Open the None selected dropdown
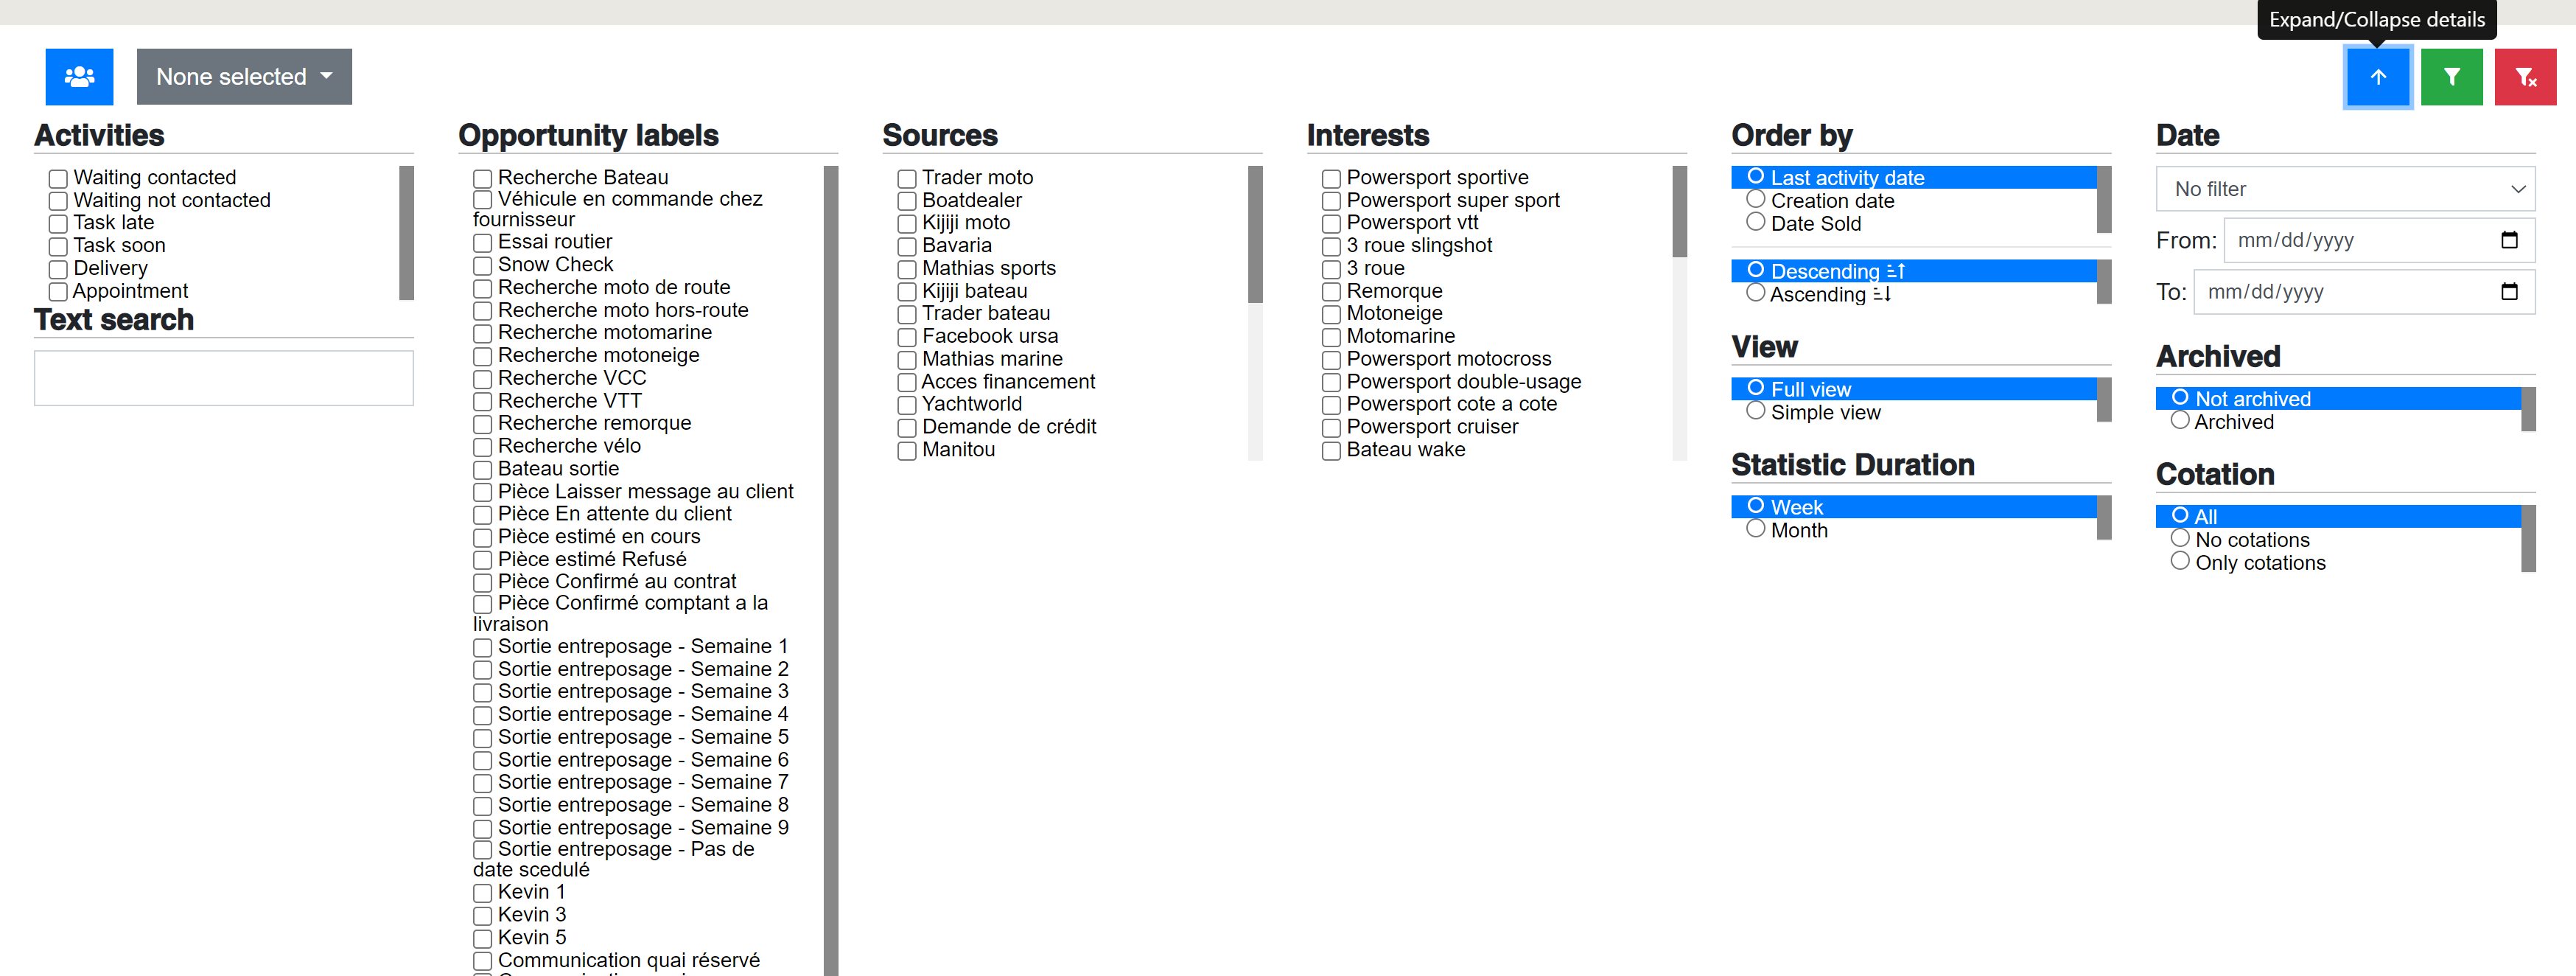Image resolution: width=2576 pixels, height=976 pixels. pyautogui.click(x=244, y=77)
